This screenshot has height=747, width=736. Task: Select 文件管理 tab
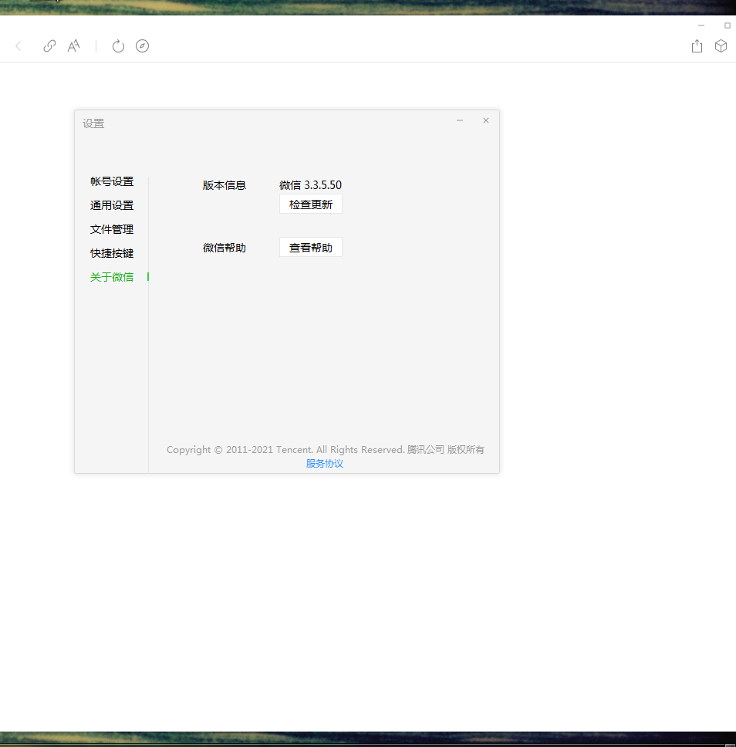point(112,229)
